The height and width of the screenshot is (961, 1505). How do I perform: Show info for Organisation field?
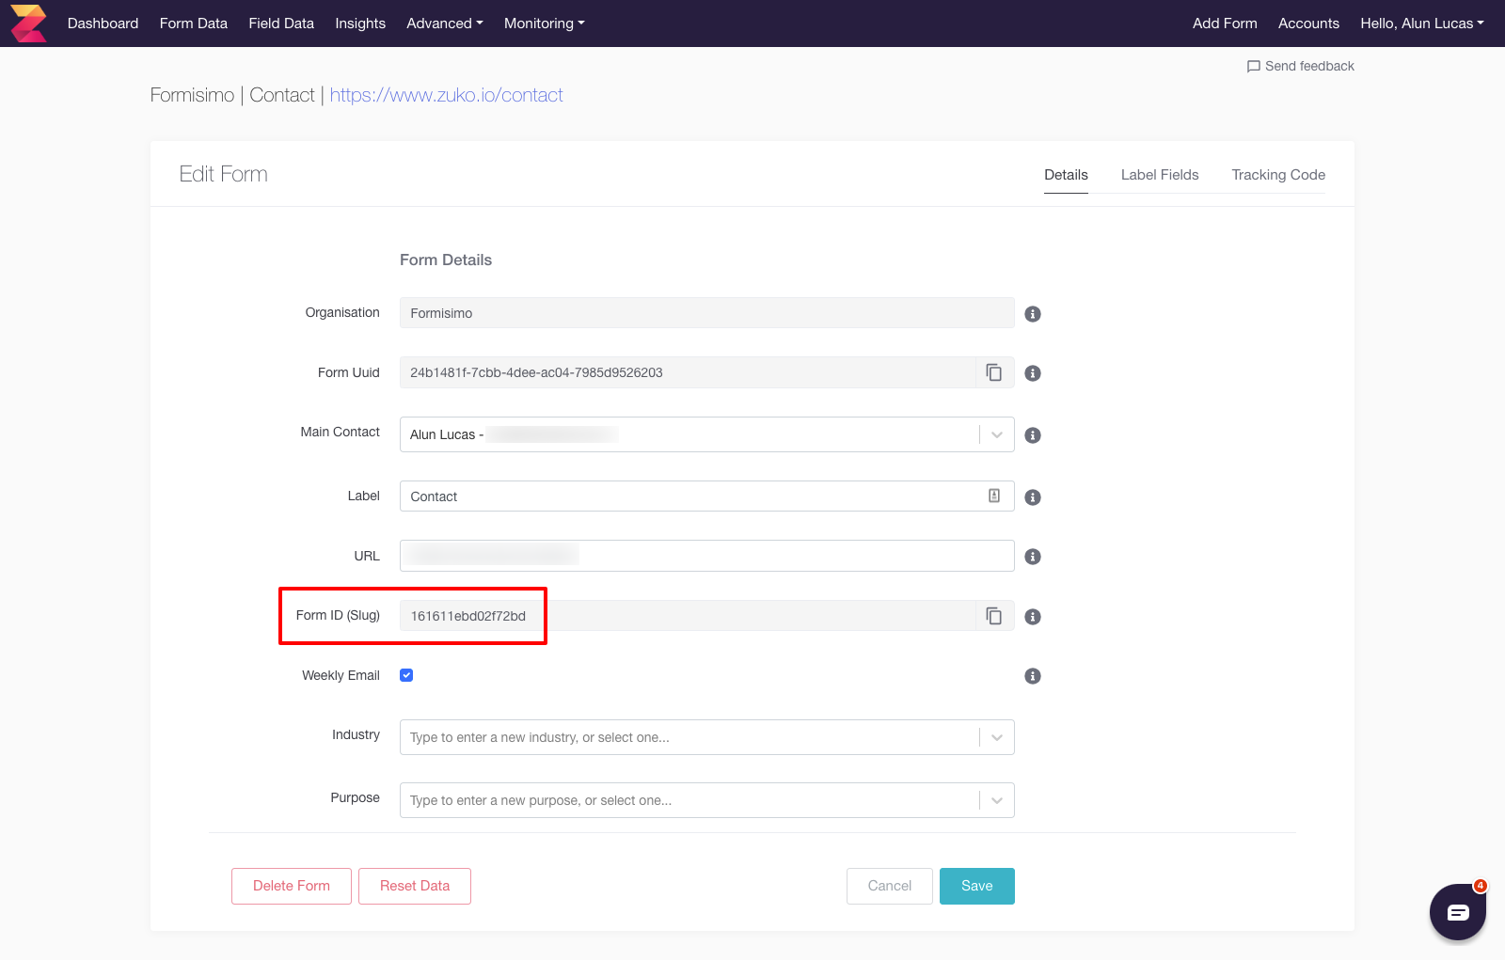click(1033, 314)
